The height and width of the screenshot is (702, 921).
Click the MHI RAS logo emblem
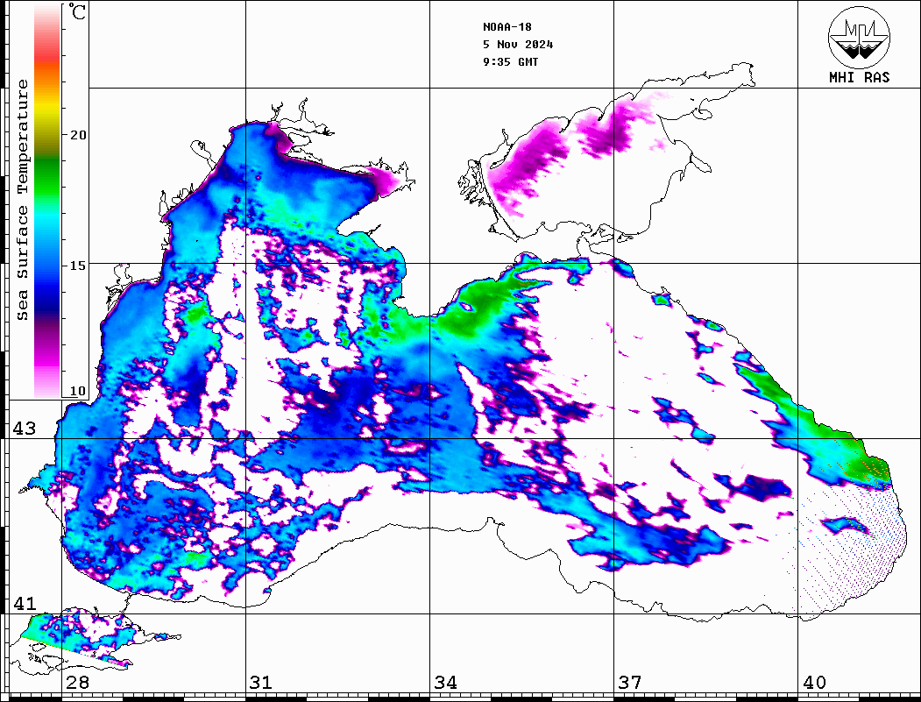coord(859,37)
